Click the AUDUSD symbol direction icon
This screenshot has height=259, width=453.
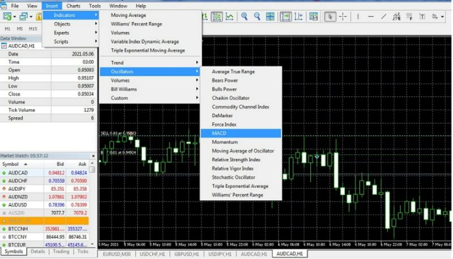point(4,205)
